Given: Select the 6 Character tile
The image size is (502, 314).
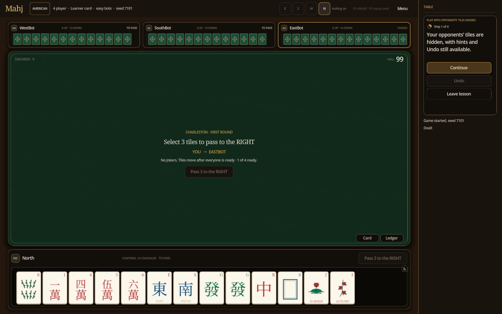Looking at the screenshot, I should pos(133,288).
